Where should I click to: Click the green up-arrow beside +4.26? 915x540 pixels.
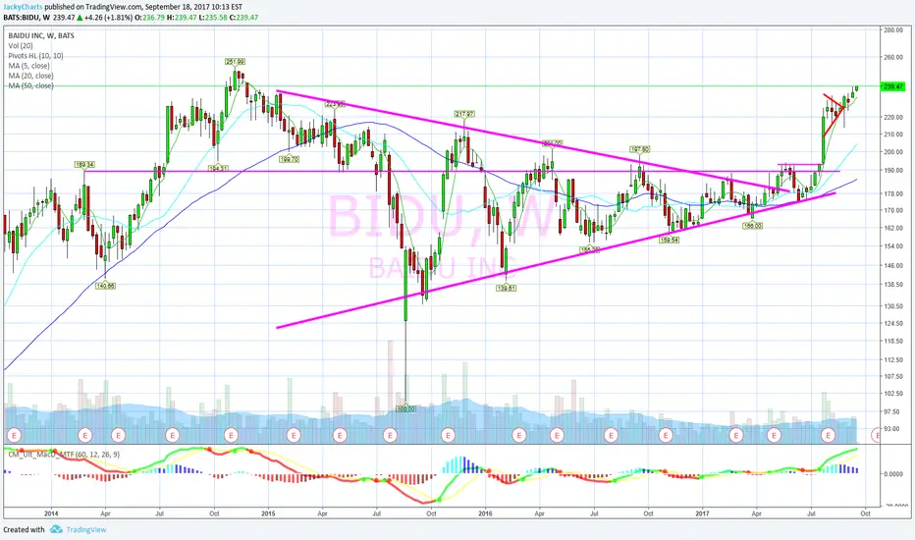pos(80,18)
